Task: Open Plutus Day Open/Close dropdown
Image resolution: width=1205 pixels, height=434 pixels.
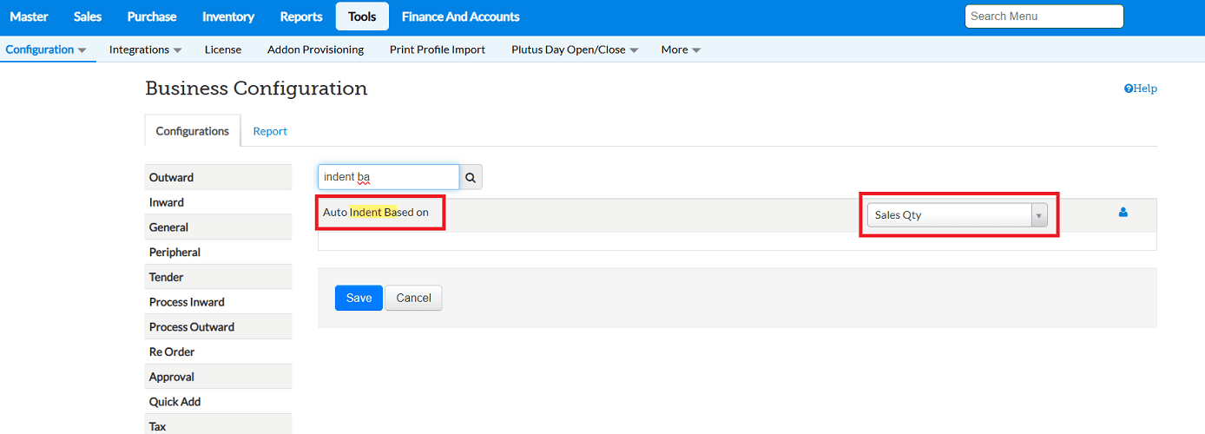Action: tap(575, 49)
